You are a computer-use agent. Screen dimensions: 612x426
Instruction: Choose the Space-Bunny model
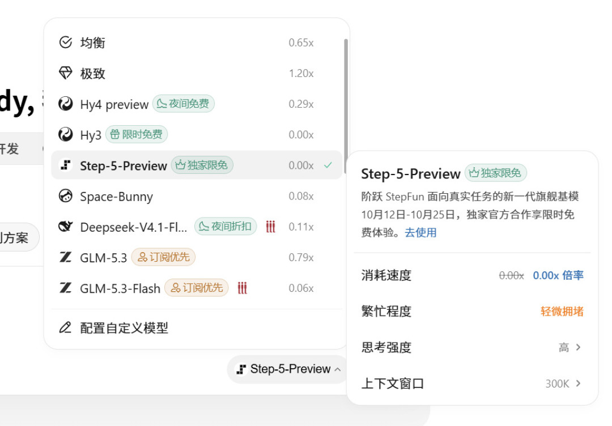(197, 196)
